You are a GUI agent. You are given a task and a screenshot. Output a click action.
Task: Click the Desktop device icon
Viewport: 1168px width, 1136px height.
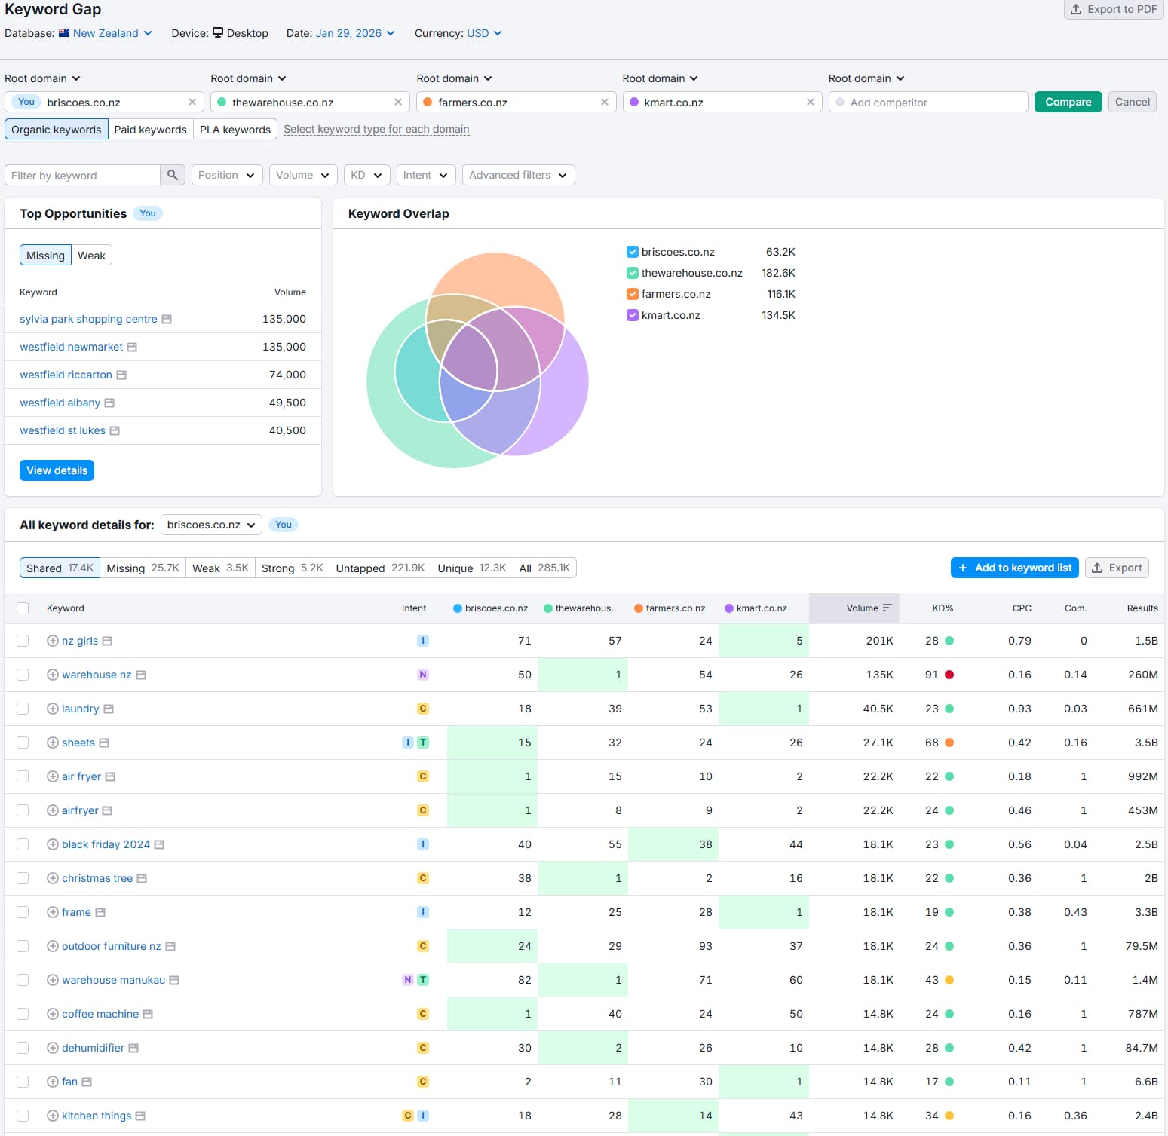click(x=219, y=32)
